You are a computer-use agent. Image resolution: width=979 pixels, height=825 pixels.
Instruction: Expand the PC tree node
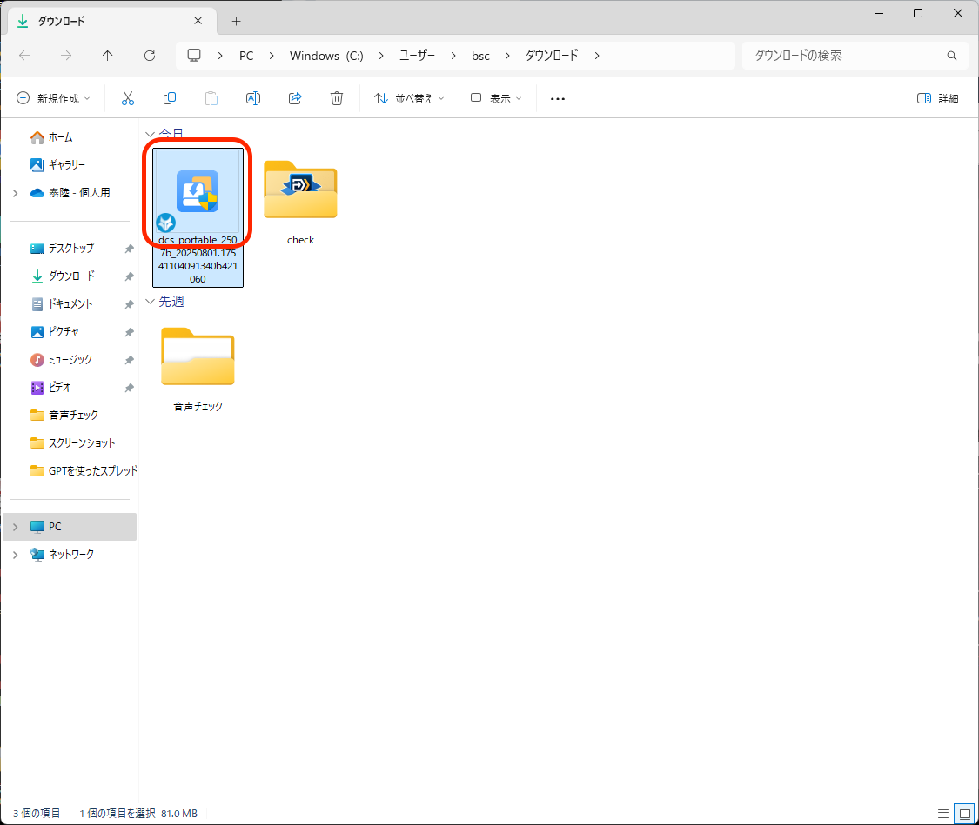pyautogui.click(x=16, y=527)
